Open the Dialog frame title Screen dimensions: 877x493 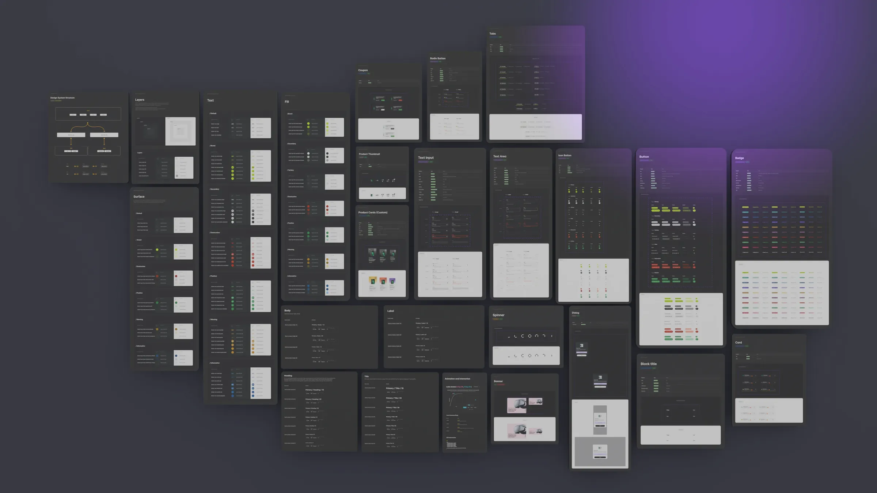(575, 313)
